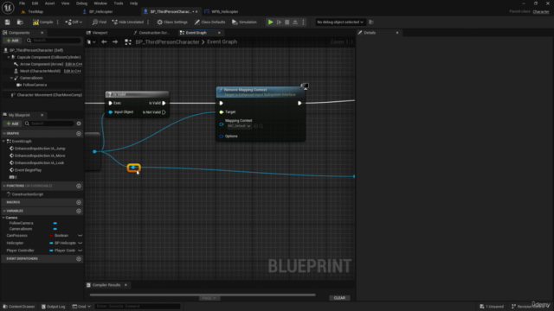Viewport: 554px width, 311px height.
Task: Add a new function with plus icon
Action: coord(79,186)
